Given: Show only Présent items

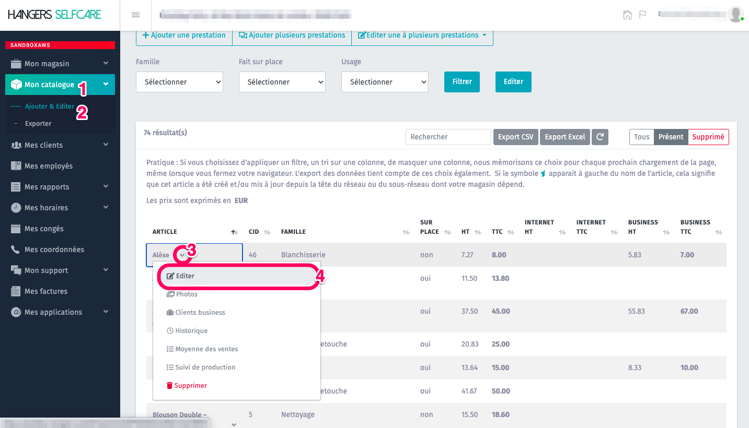Looking at the screenshot, I should [671, 137].
